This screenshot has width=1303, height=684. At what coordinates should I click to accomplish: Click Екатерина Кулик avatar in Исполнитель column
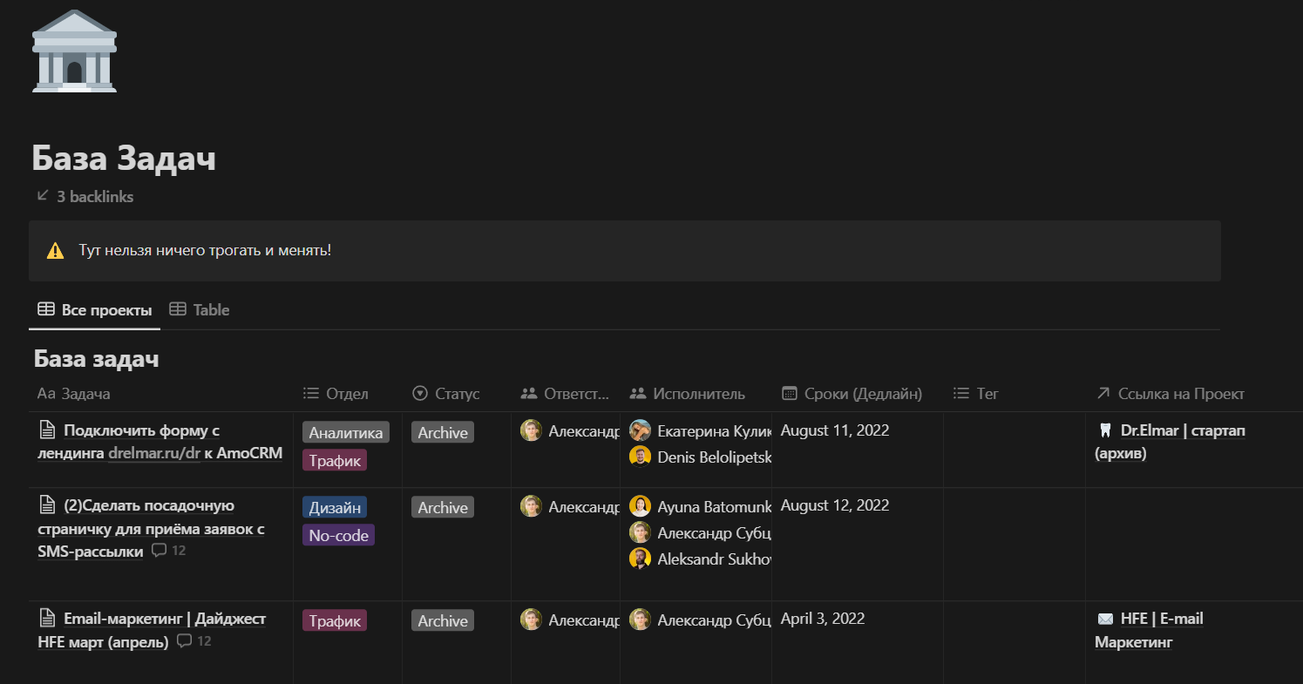(x=640, y=430)
